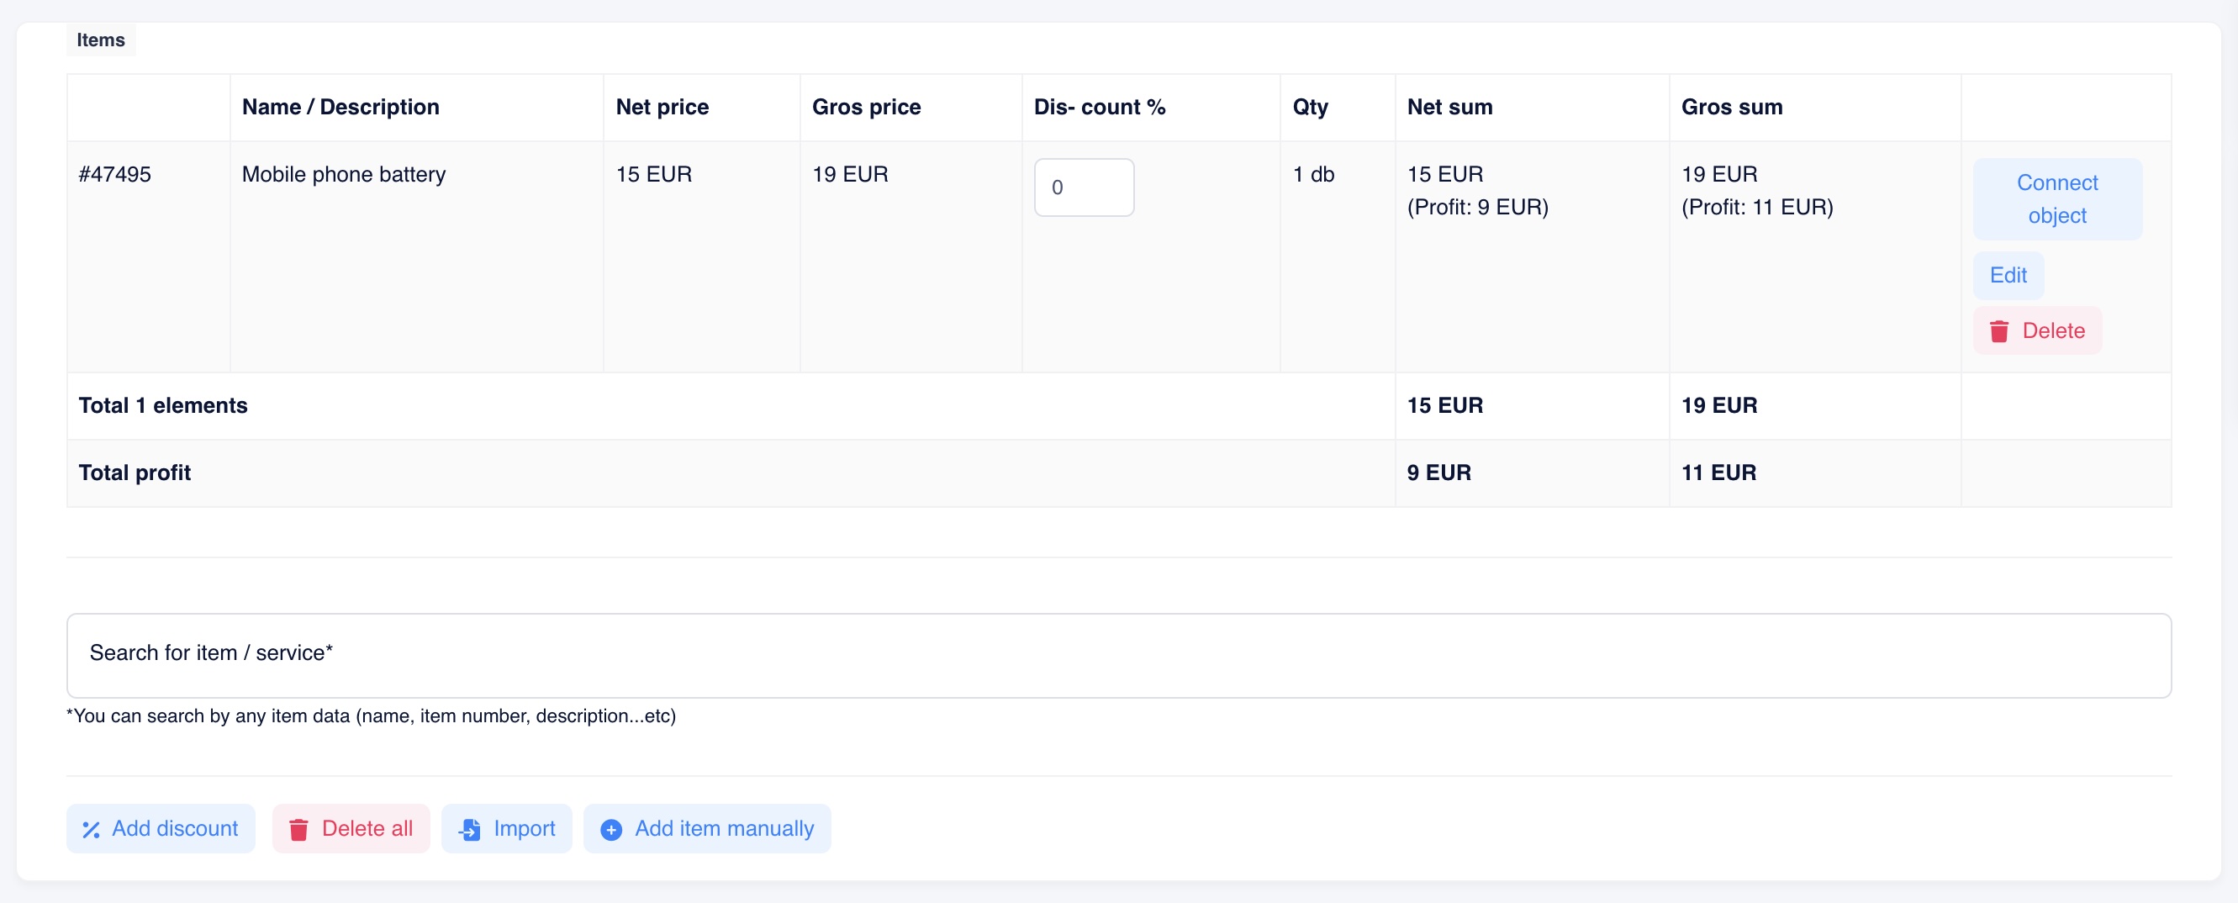This screenshot has height=903, width=2238.
Task: Edit the Mobile phone battery item
Action: tap(2007, 276)
